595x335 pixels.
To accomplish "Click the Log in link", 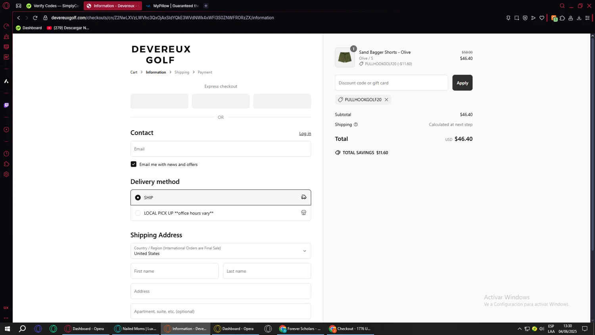I will point(305,133).
